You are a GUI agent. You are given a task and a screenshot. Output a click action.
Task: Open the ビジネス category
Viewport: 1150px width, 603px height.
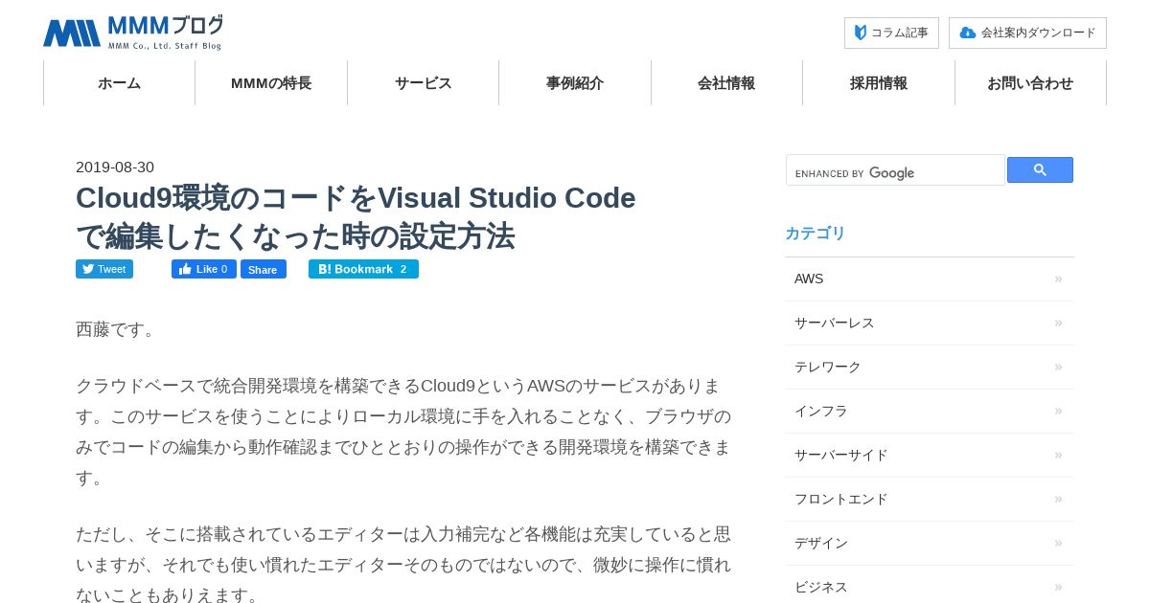coord(930,586)
